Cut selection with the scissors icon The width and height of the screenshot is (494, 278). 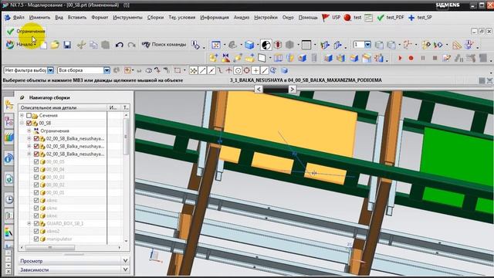(81, 45)
